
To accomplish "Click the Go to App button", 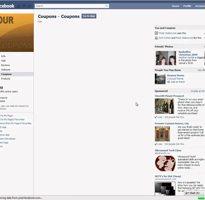I will click(89, 16).
